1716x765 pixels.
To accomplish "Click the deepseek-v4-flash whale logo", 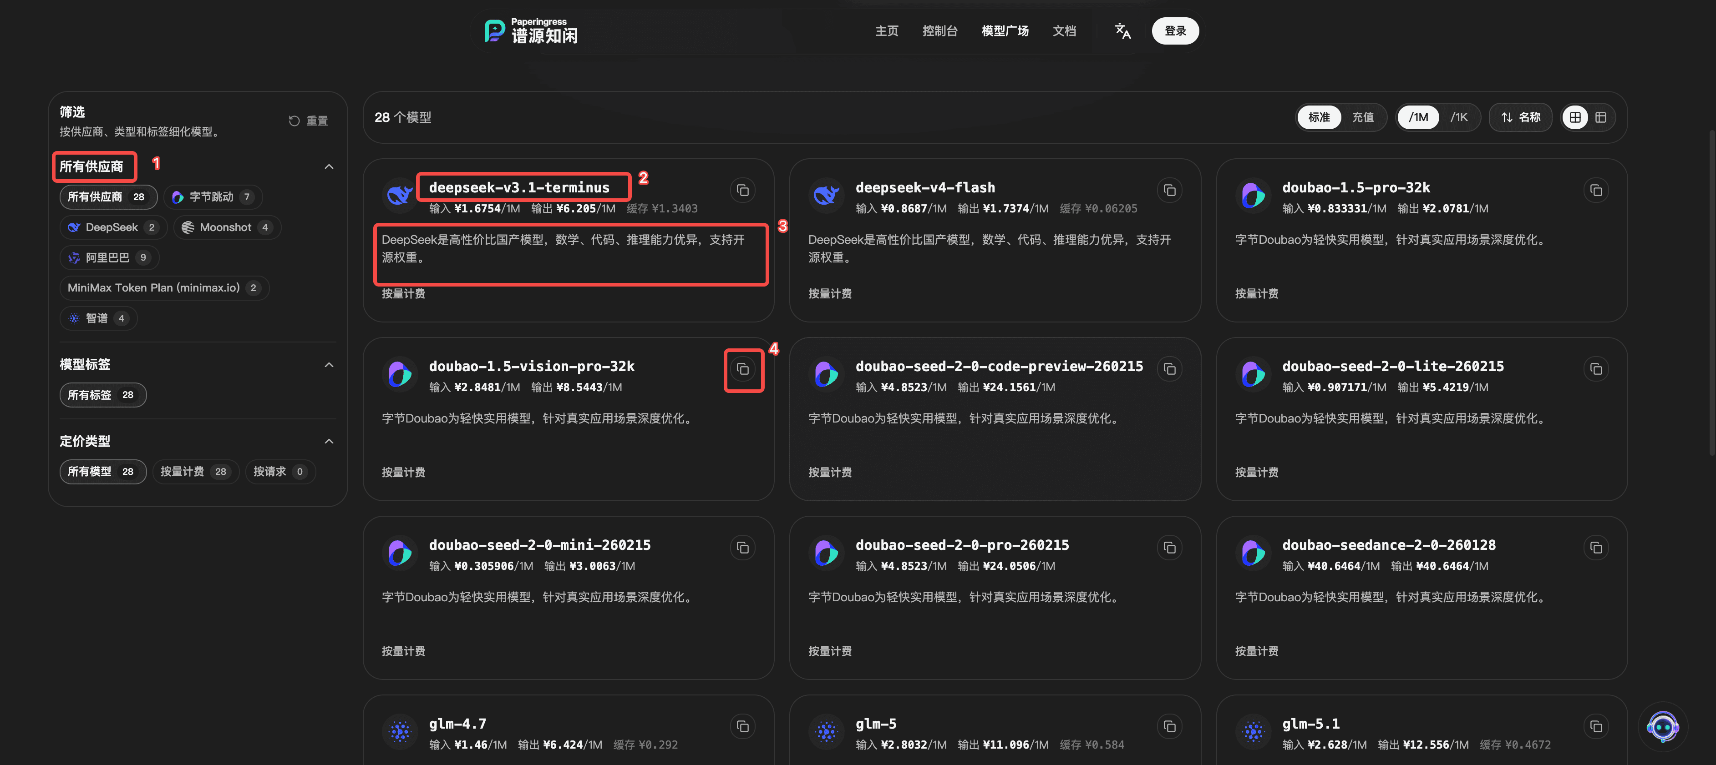I will pyautogui.click(x=826, y=195).
